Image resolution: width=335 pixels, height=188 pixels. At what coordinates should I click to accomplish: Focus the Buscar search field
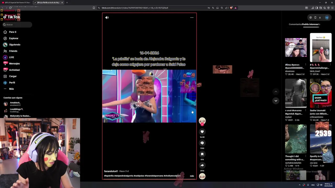[17, 25]
